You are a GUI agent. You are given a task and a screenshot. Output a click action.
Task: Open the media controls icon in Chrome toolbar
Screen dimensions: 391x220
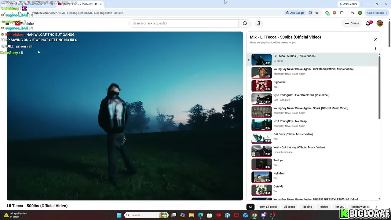pyautogui.click(x=353, y=13)
